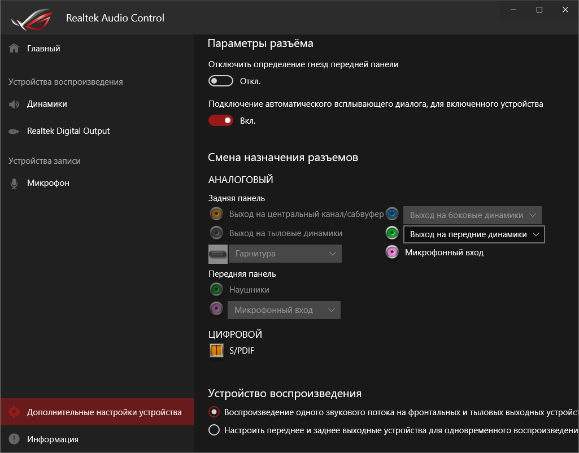579x453 pixels.
Task: Select single audio stream playback option
Action: [214, 412]
